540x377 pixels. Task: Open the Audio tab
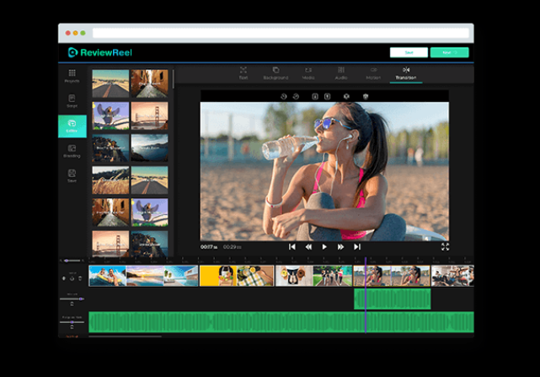click(x=341, y=73)
